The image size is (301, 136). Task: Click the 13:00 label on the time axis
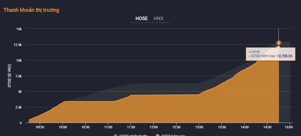point(199,127)
